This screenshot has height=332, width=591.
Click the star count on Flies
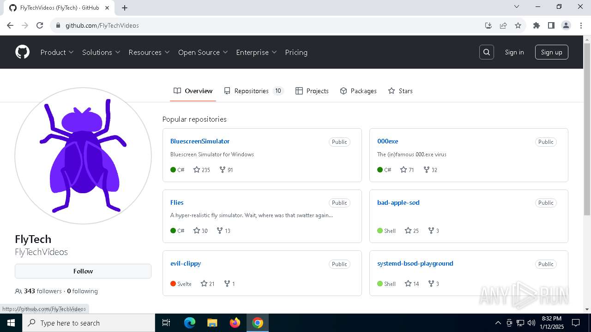pos(200,231)
